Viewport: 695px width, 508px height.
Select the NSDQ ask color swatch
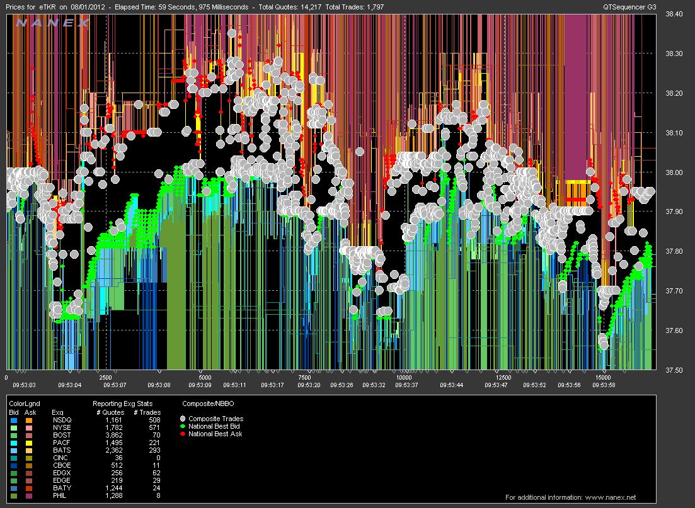tap(29, 421)
